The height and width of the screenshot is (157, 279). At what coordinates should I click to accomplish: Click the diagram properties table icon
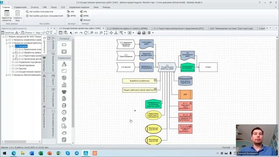[x=61, y=33]
